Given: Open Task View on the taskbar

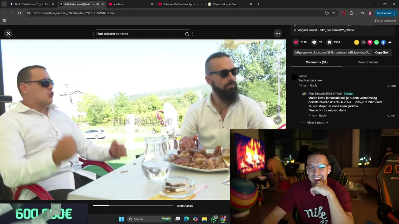Looking at the screenshot, I should tap(177, 219).
